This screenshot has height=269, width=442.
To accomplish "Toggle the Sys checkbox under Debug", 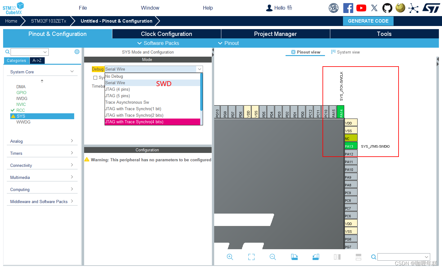I will click(95, 78).
